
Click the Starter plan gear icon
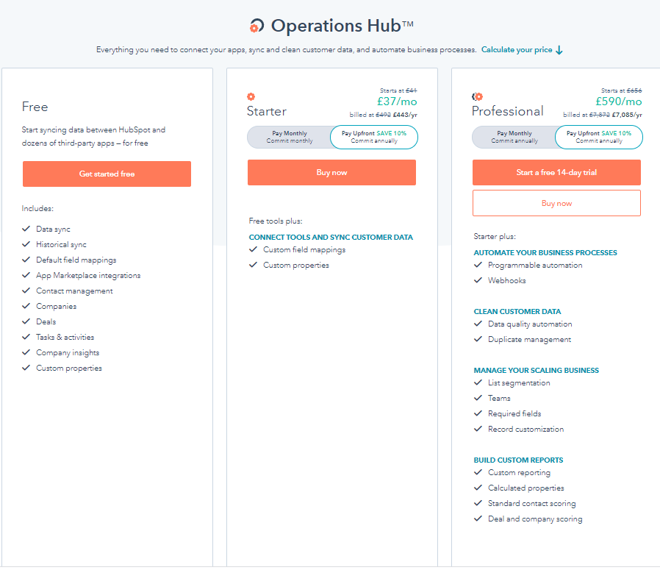click(x=251, y=96)
